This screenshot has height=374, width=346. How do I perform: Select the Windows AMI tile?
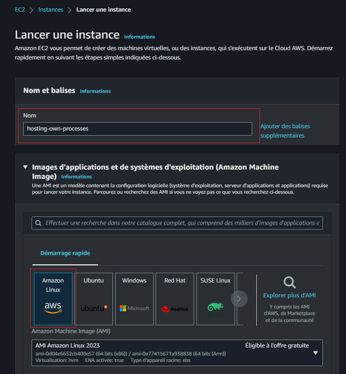coord(134,299)
